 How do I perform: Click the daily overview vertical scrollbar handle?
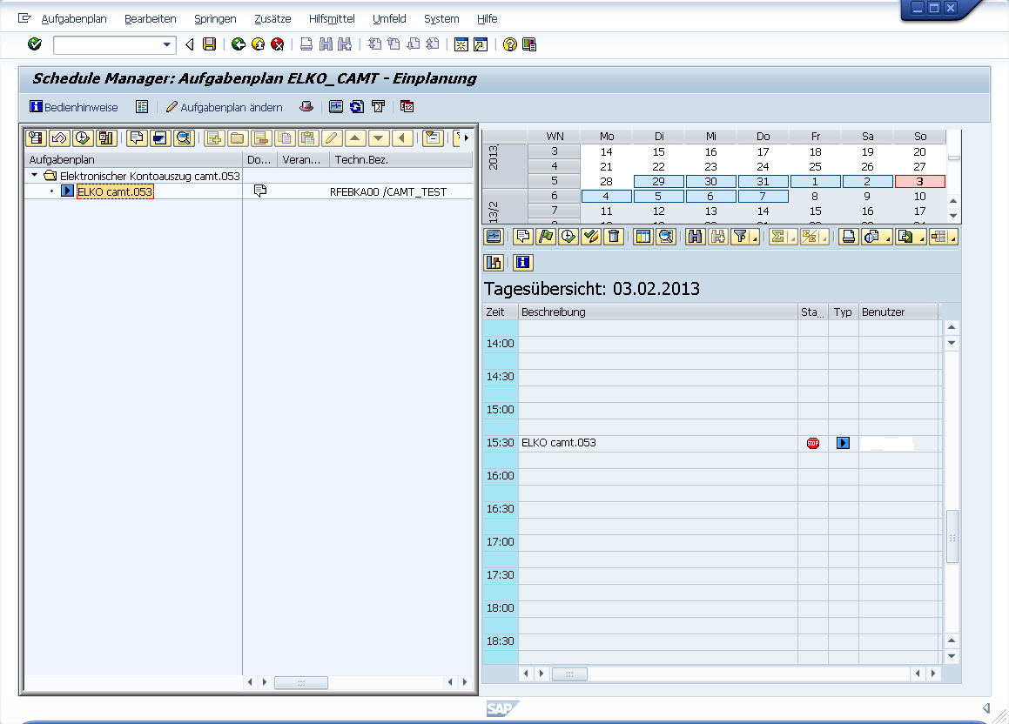coord(952,537)
